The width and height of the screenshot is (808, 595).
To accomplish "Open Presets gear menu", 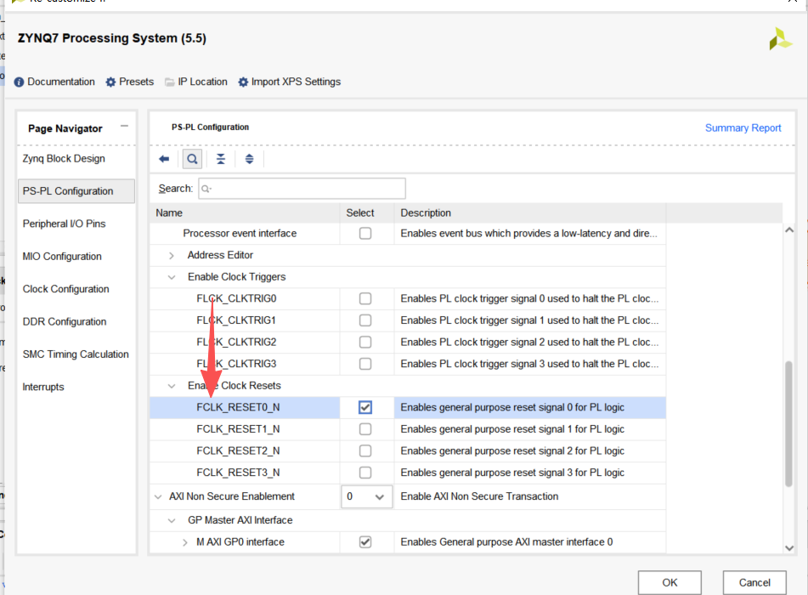I will (x=110, y=82).
